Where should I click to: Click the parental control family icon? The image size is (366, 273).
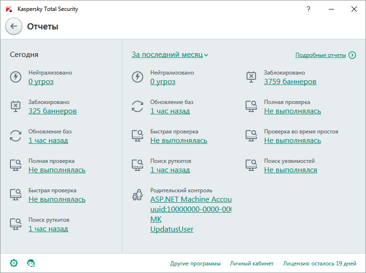click(x=137, y=195)
